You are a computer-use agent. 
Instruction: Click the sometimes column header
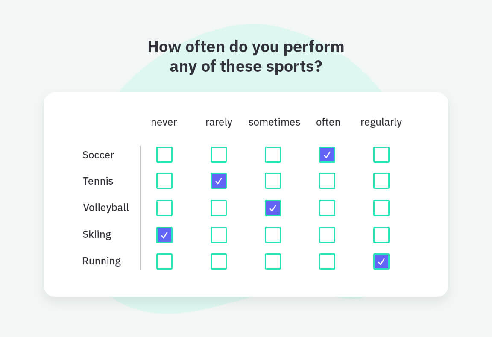[x=274, y=122]
